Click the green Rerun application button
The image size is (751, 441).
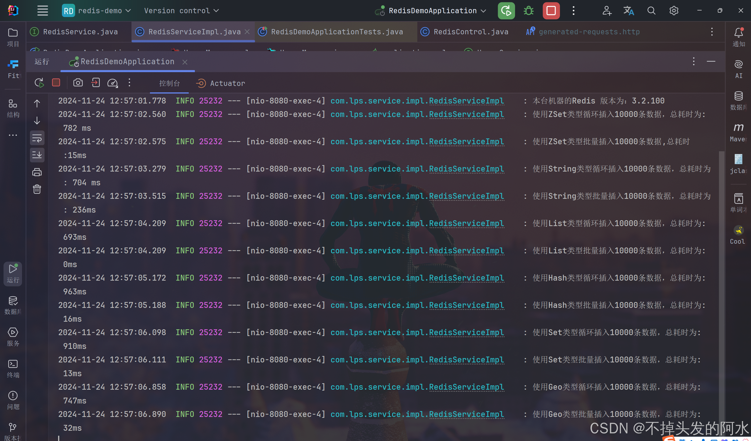point(506,11)
